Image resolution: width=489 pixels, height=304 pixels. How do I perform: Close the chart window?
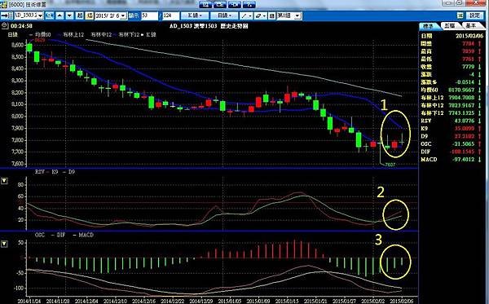476,2
